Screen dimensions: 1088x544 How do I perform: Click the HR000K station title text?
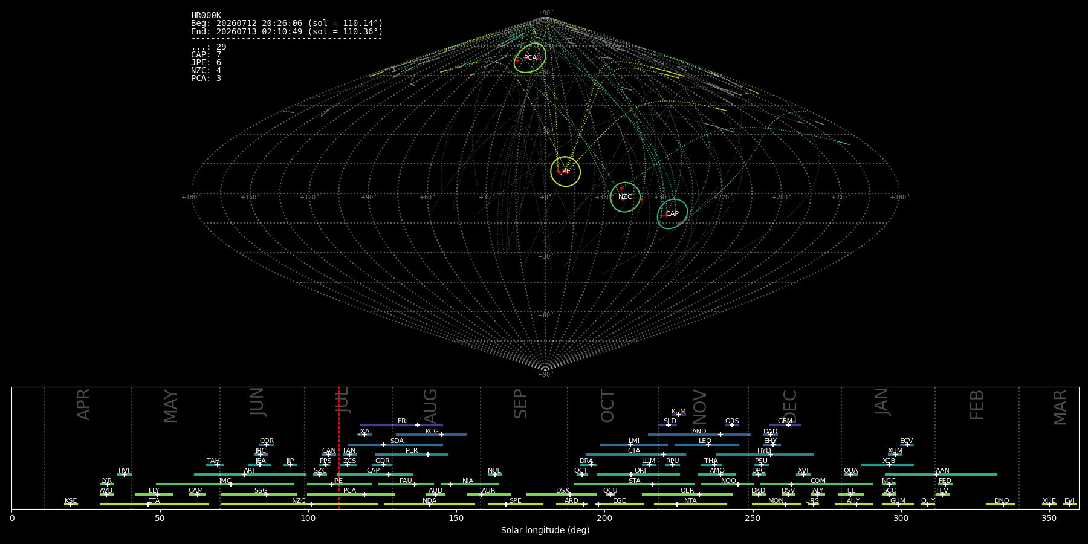[x=206, y=16]
